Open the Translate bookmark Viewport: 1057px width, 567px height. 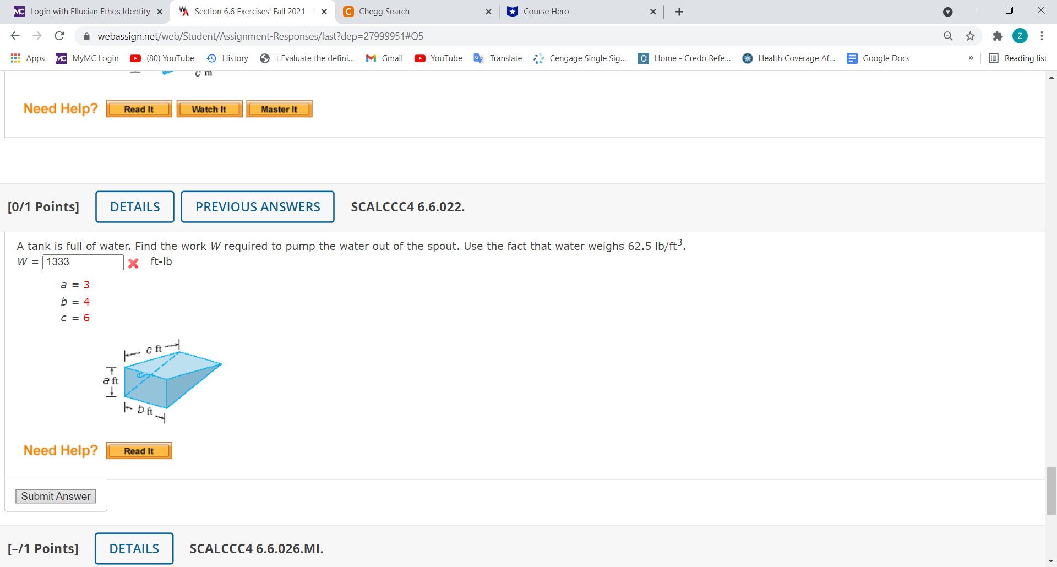coord(497,58)
